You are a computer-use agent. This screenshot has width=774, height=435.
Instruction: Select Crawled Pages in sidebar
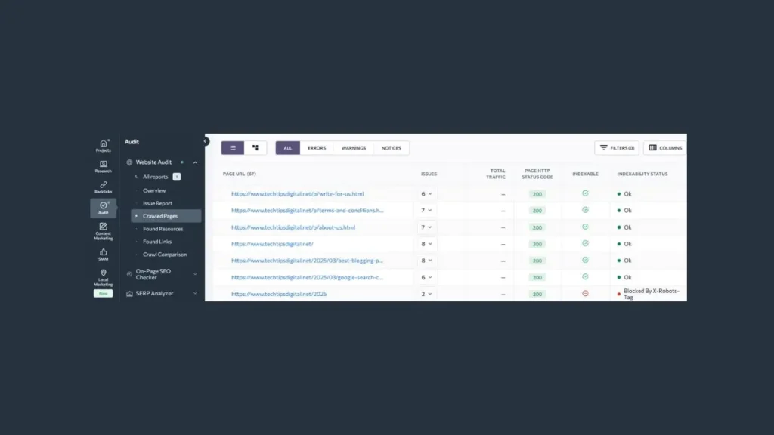click(x=166, y=216)
